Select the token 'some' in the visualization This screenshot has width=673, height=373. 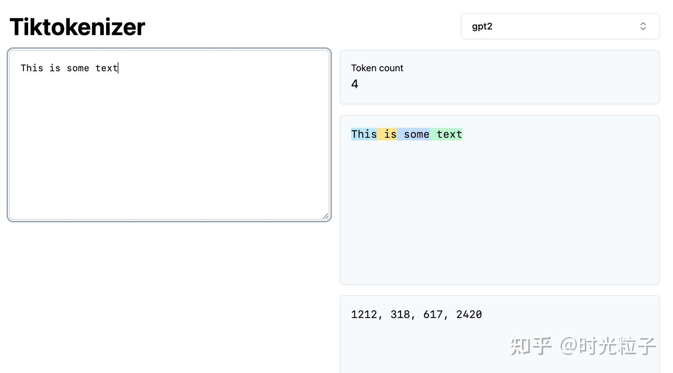coord(414,134)
